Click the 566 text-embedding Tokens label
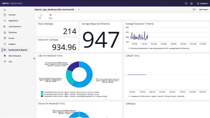The height and width of the screenshot is (118, 210). 64,112
